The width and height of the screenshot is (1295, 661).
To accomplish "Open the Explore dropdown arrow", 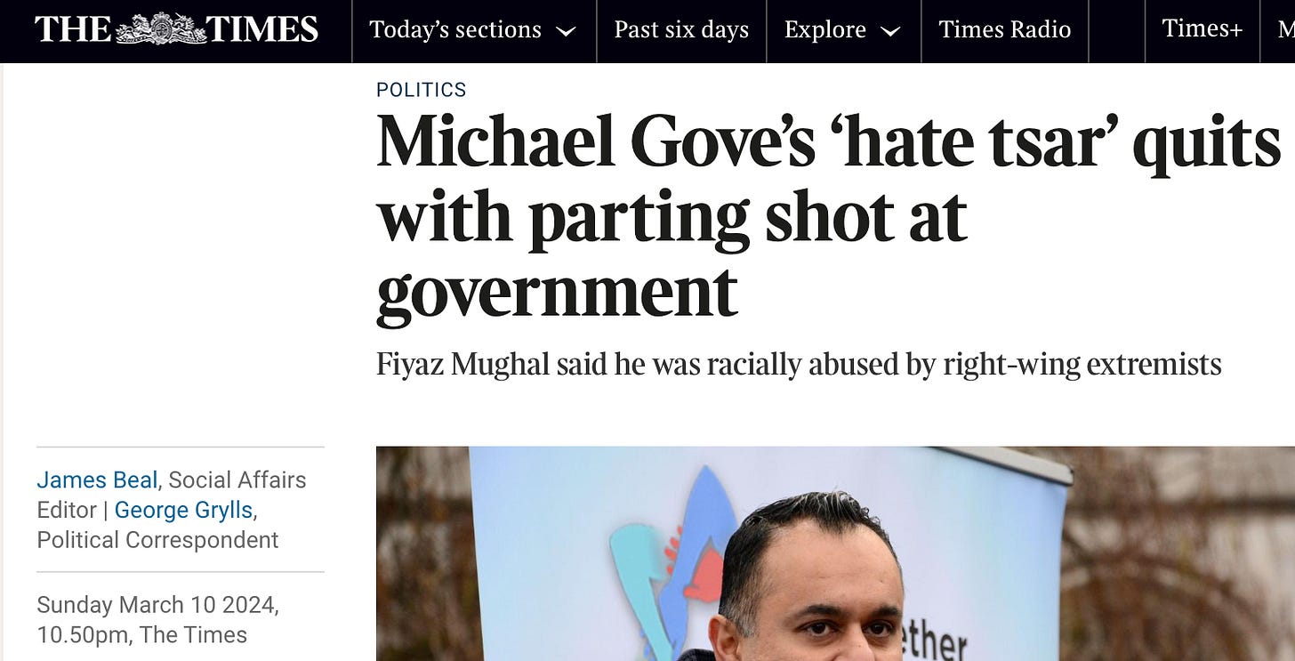I will pyautogui.click(x=890, y=31).
